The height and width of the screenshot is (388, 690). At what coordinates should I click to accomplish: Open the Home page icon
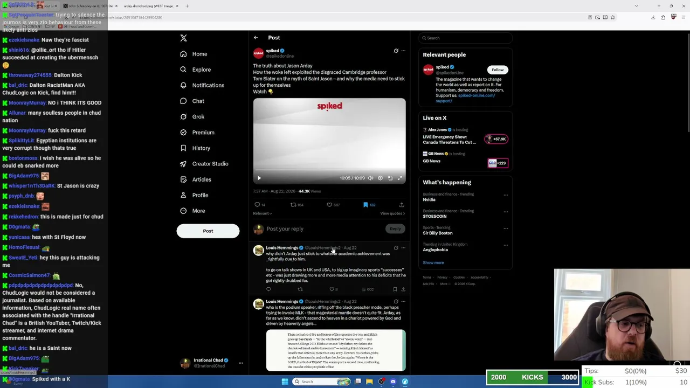pos(183,54)
